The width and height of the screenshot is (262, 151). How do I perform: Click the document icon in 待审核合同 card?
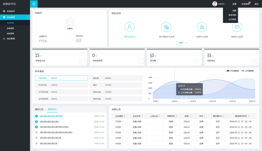141,62
